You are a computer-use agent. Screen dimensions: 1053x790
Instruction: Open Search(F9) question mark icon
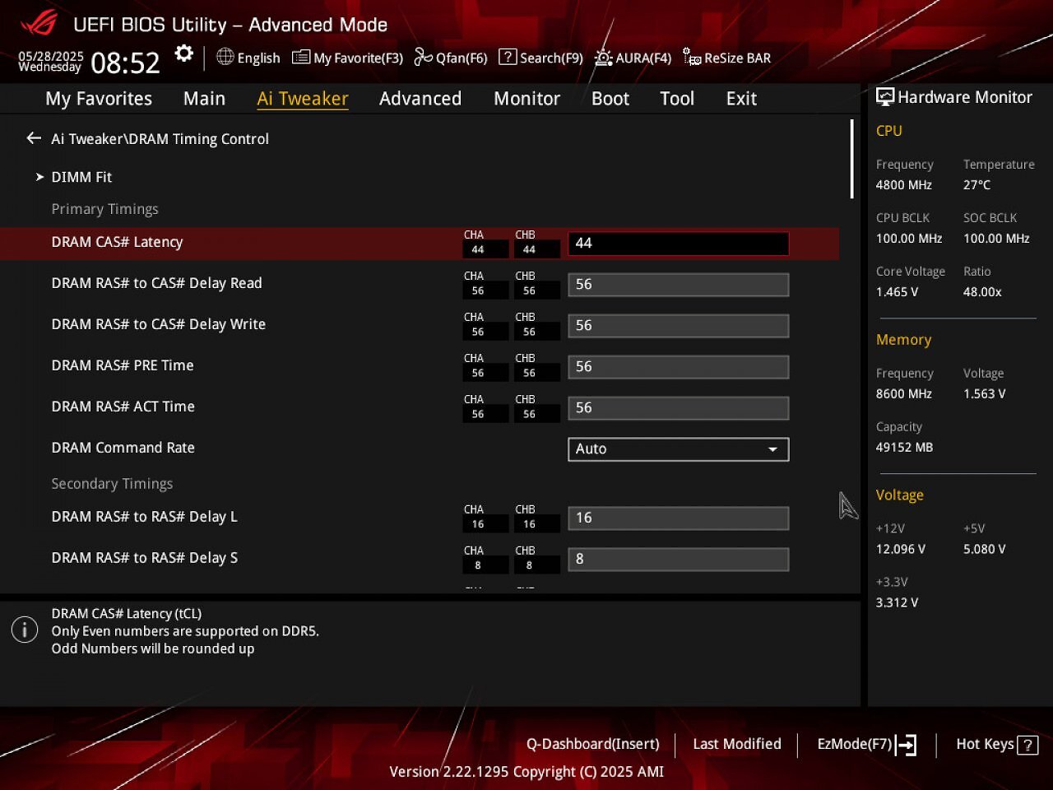tap(508, 57)
